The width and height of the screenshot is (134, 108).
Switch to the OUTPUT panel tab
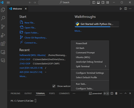point(28,94)
